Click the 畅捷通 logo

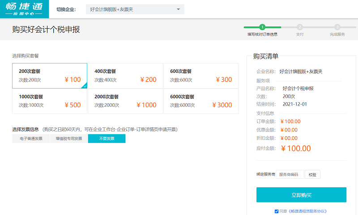(24, 9)
